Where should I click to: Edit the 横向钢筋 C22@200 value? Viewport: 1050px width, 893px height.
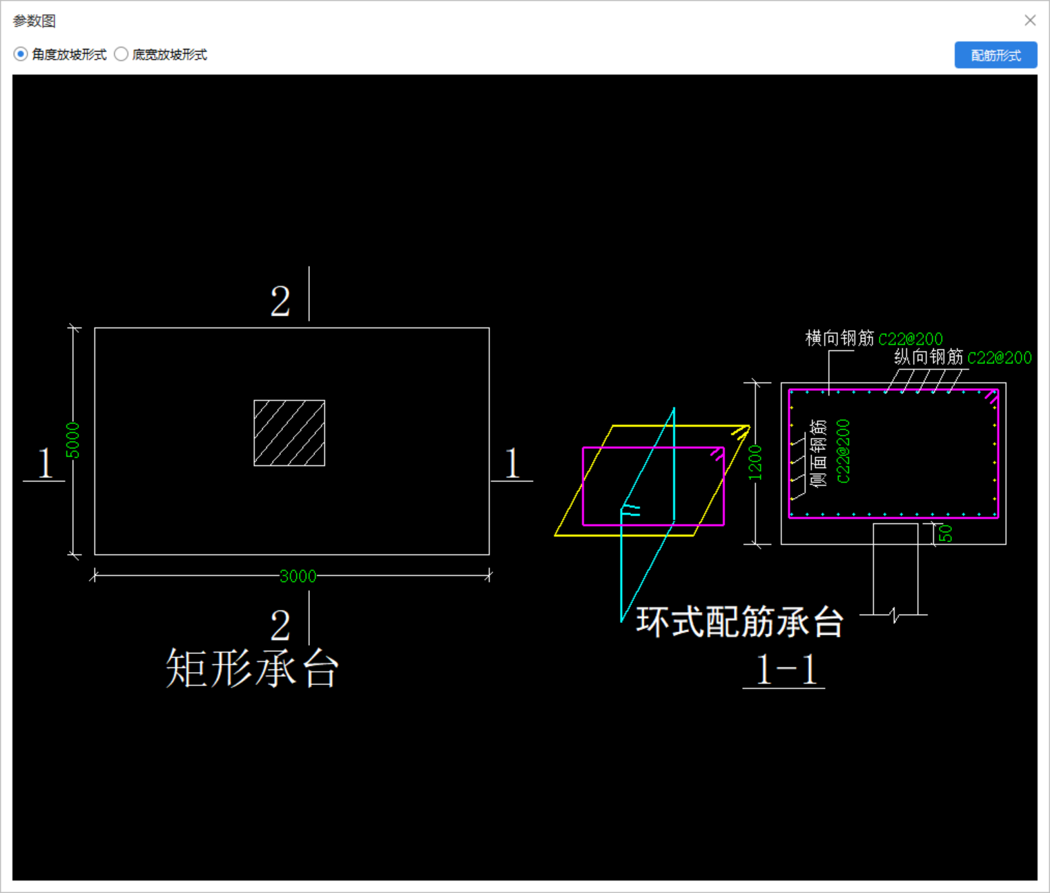911,339
